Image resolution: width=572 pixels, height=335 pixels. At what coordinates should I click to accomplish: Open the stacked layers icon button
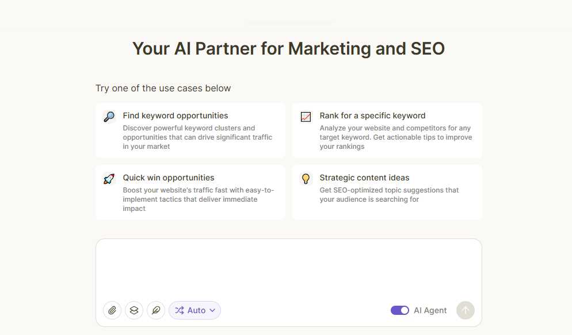pos(134,310)
